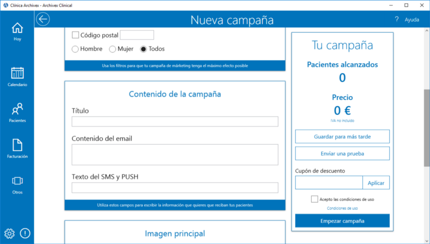Open settings gear icon
The width and height of the screenshot is (430, 244).
(x=9, y=233)
